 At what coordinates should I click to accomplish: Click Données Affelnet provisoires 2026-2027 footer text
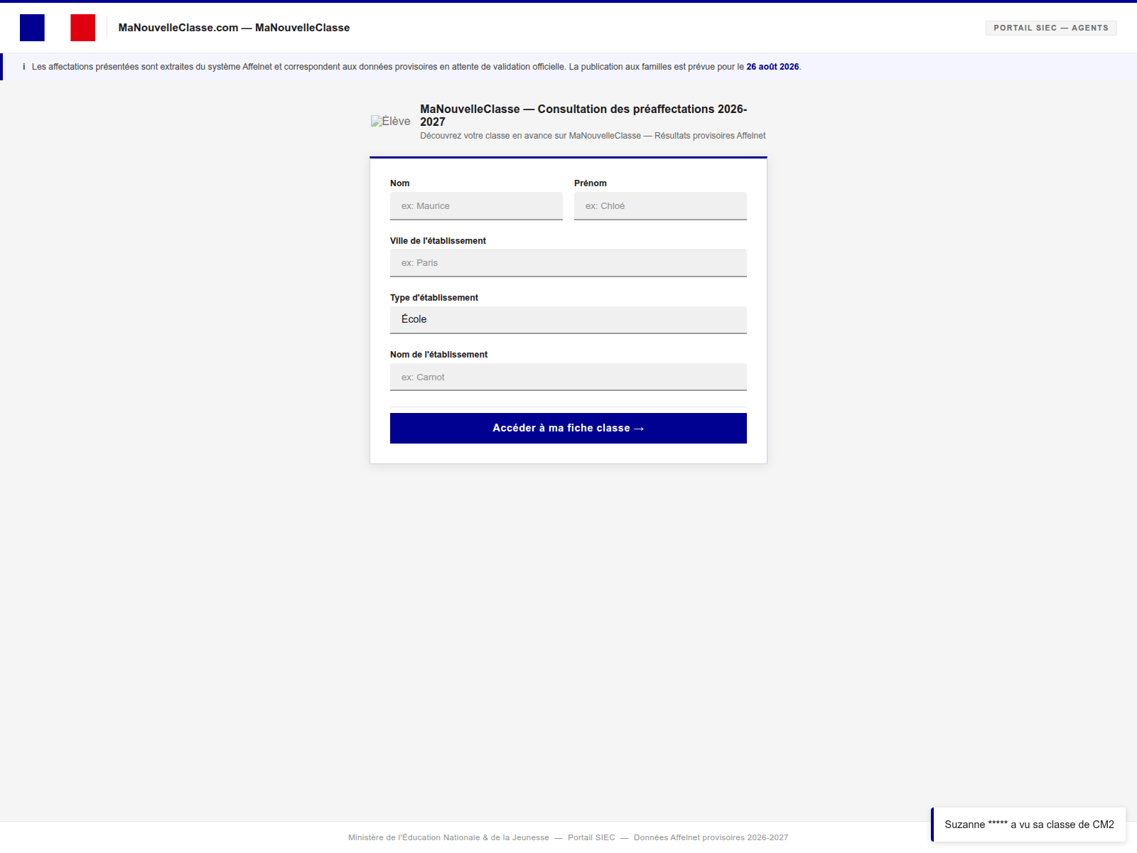coord(711,837)
